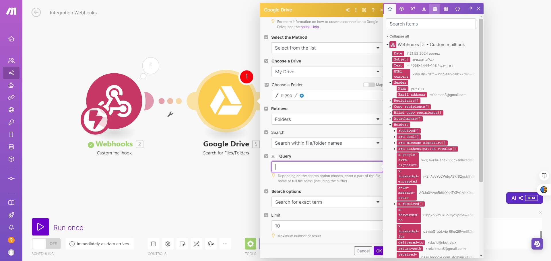Click the wrench icon between modules
Image resolution: width=551 pixels, height=261 pixels.
coord(170,114)
